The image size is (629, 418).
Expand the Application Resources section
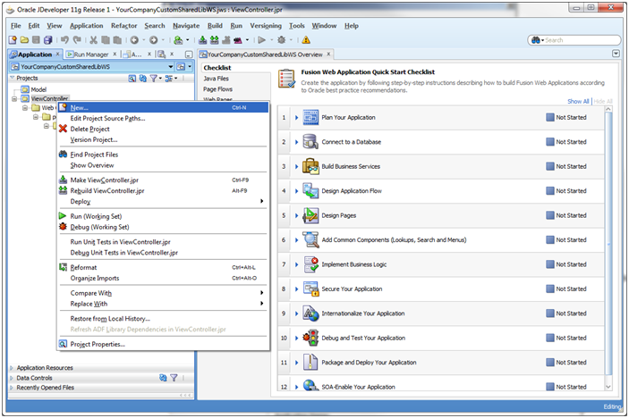pyautogui.click(x=12, y=368)
